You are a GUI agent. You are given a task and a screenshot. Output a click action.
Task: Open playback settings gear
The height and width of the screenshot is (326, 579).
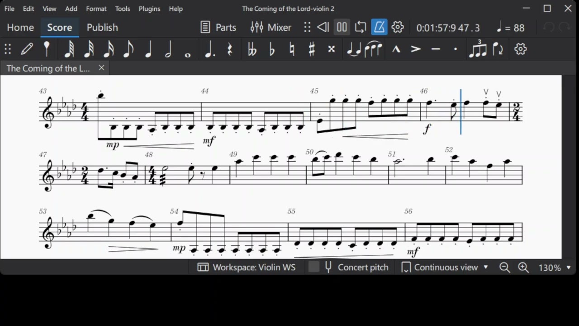(x=398, y=27)
